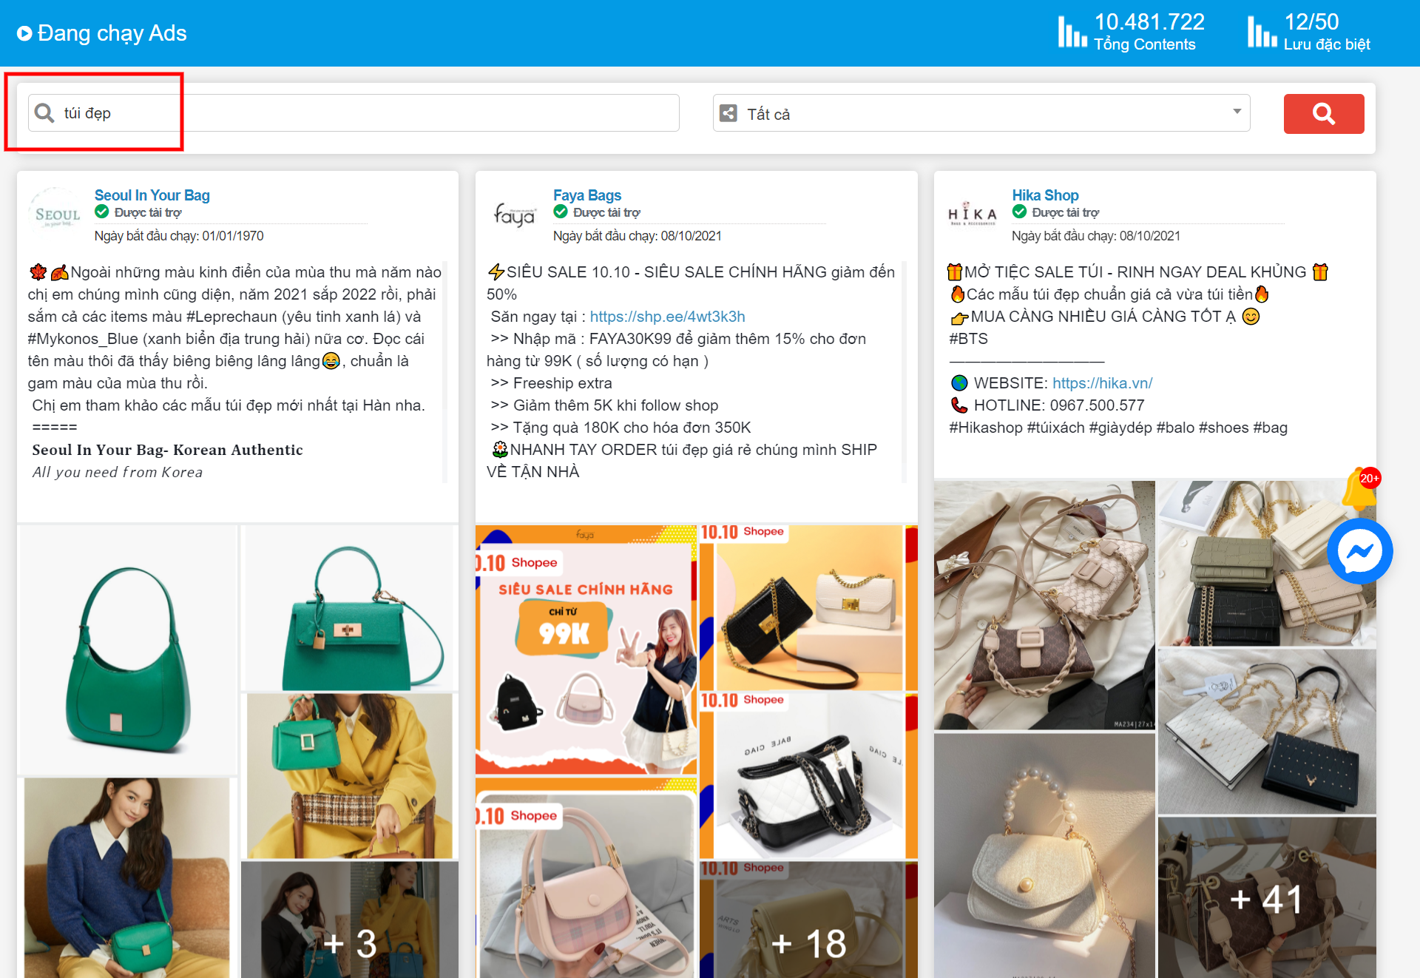Click the bar chart icon next to Tổng Contents

(x=1072, y=32)
